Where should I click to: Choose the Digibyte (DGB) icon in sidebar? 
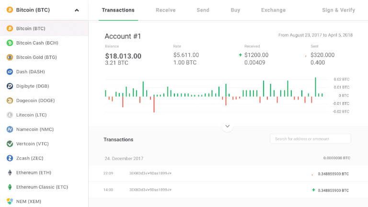(10, 86)
